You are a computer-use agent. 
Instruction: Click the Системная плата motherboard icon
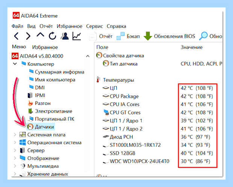point(23,135)
